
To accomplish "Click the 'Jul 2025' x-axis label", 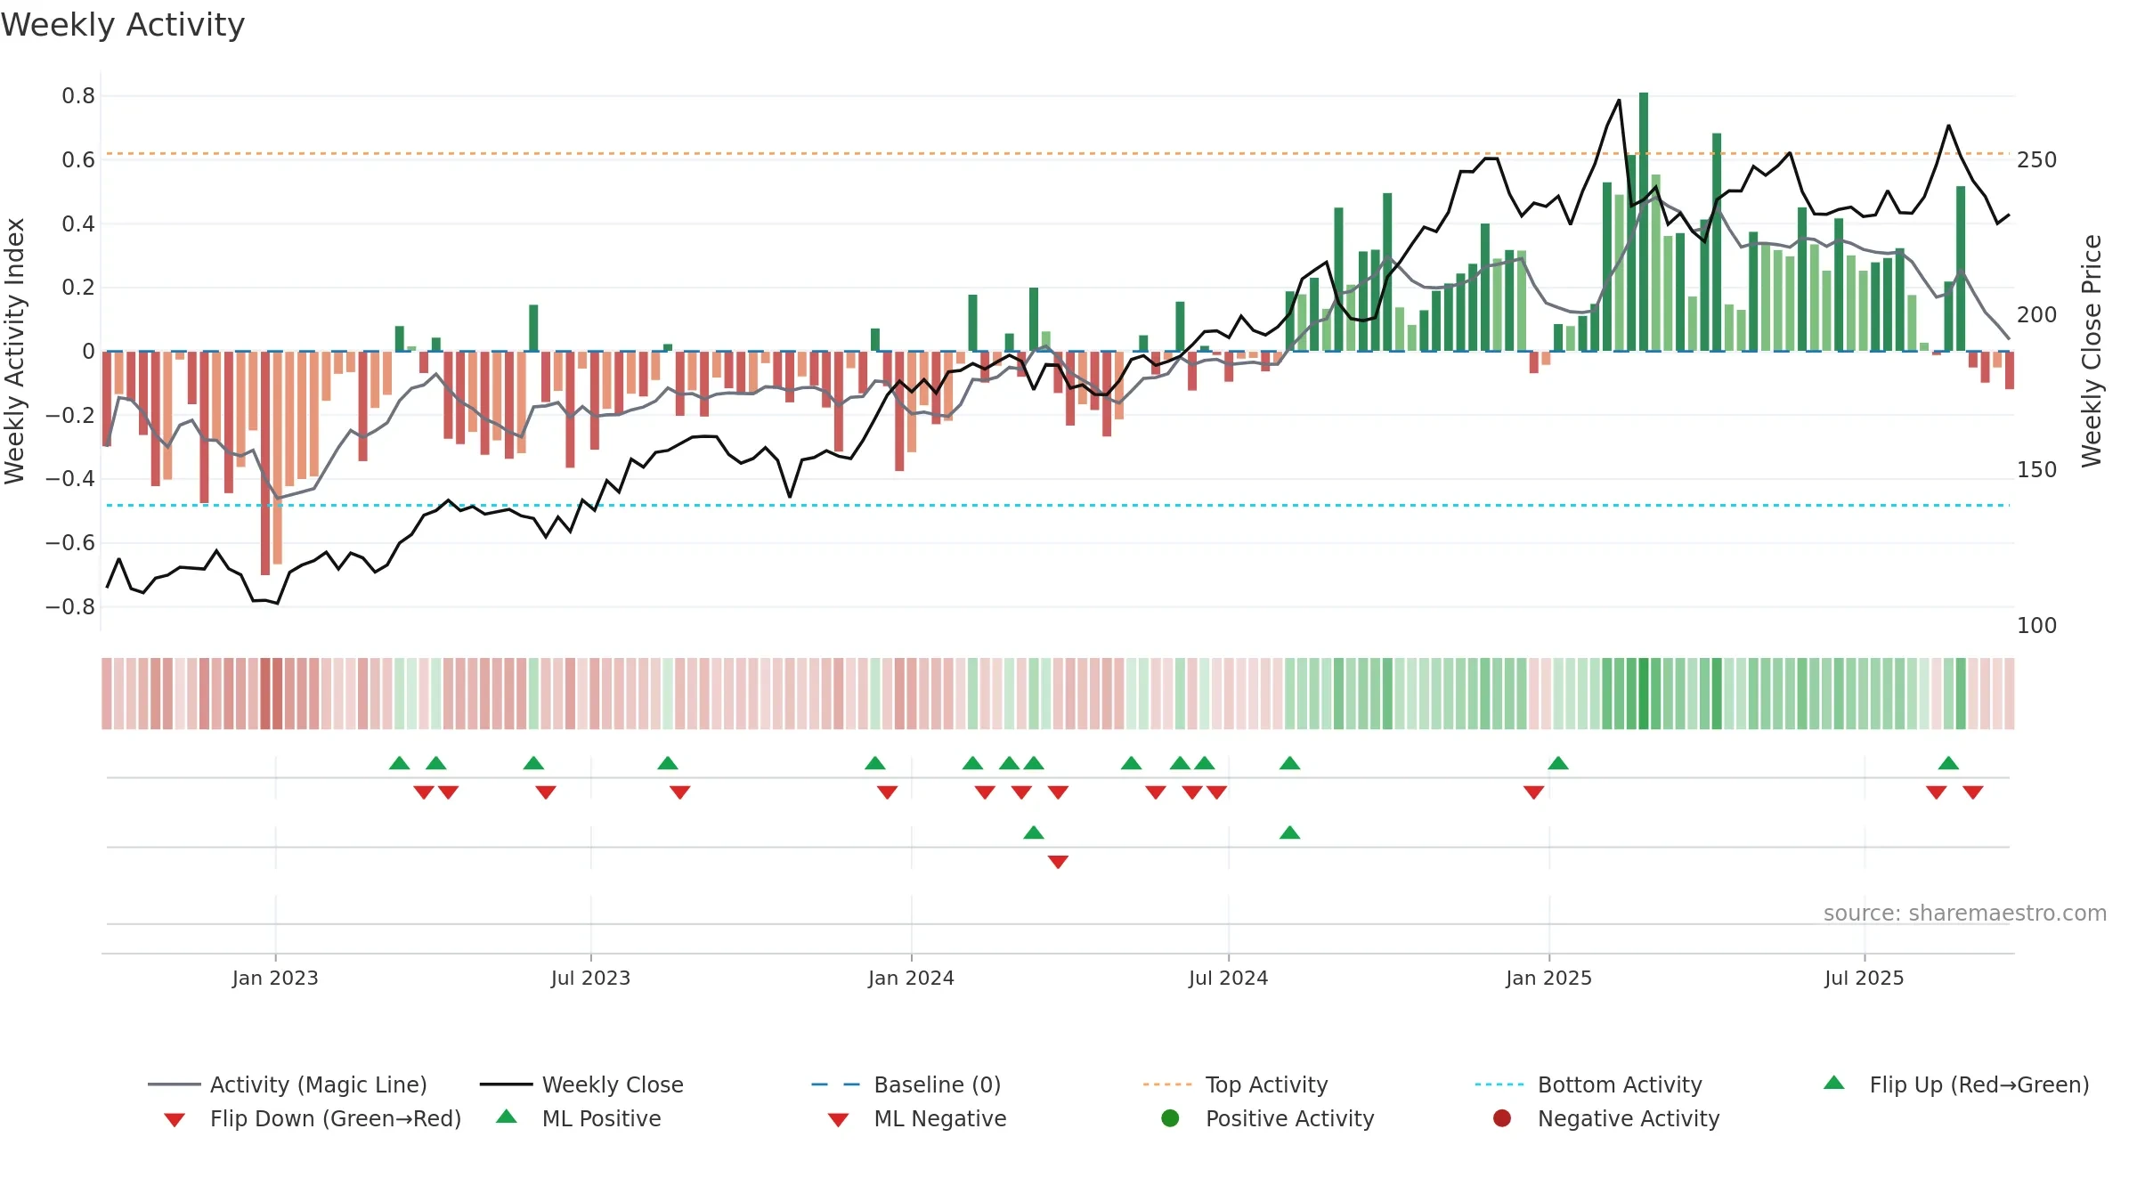I will [1864, 978].
